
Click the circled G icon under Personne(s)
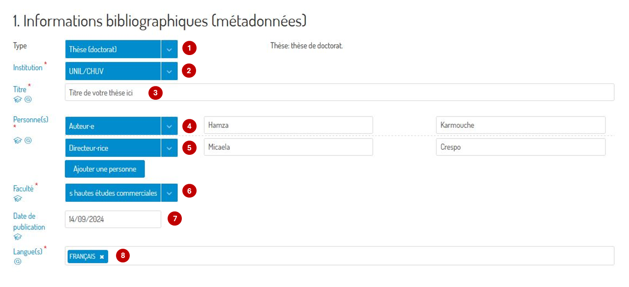(28, 141)
